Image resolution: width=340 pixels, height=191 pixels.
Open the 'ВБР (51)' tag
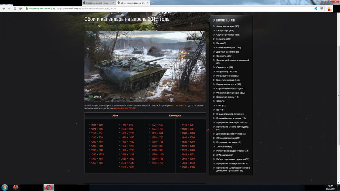pyautogui.click(x=221, y=110)
